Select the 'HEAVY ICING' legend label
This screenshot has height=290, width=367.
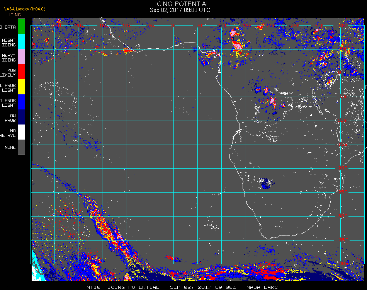coord(8,58)
